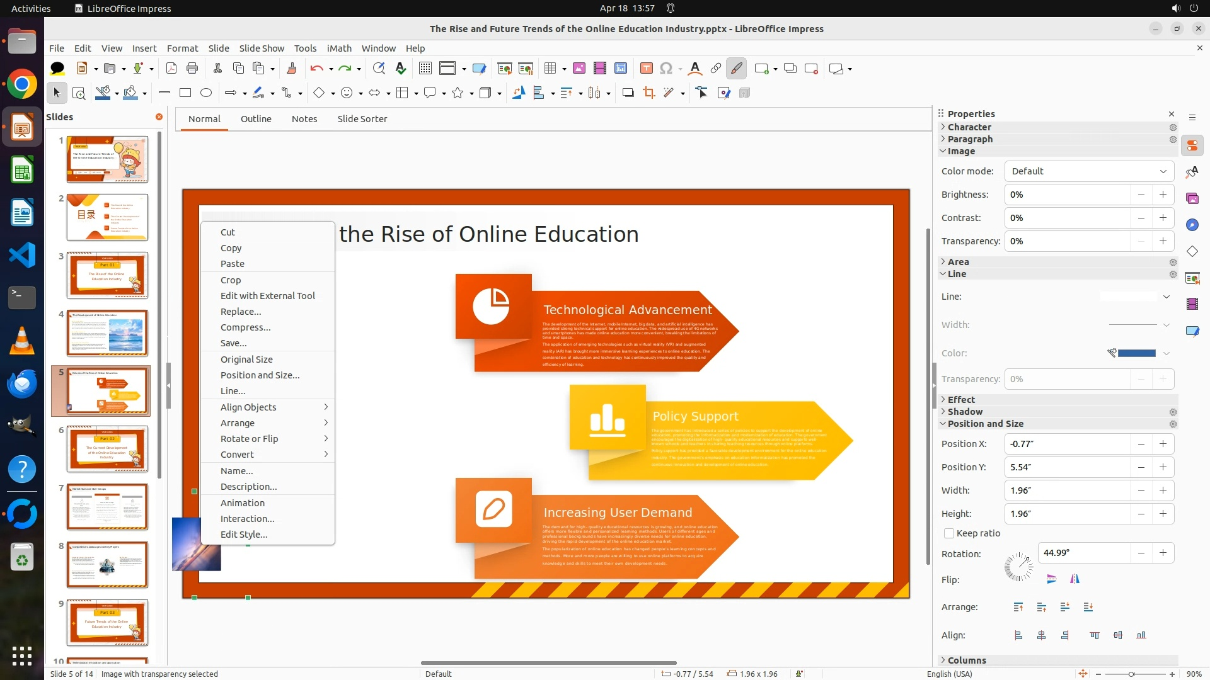The width and height of the screenshot is (1210, 680).
Task: Open the Color mode dropdown
Action: (x=1089, y=171)
